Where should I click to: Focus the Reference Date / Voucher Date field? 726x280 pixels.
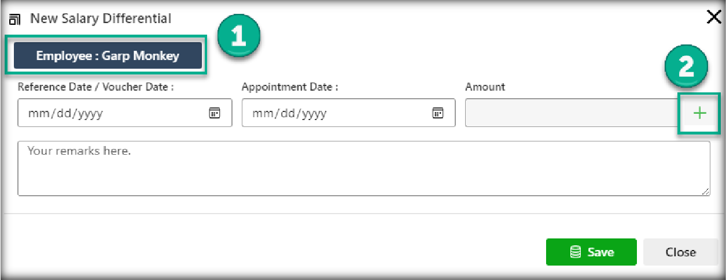pos(110,113)
